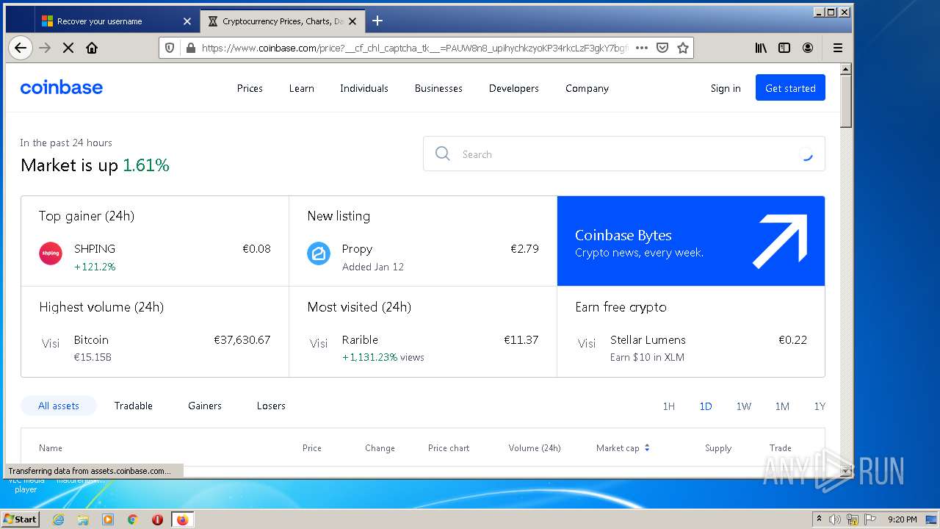
Task: Click the Coinbase logo
Action: (62, 87)
